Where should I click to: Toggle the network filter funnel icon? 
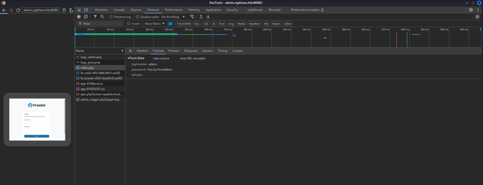95,17
